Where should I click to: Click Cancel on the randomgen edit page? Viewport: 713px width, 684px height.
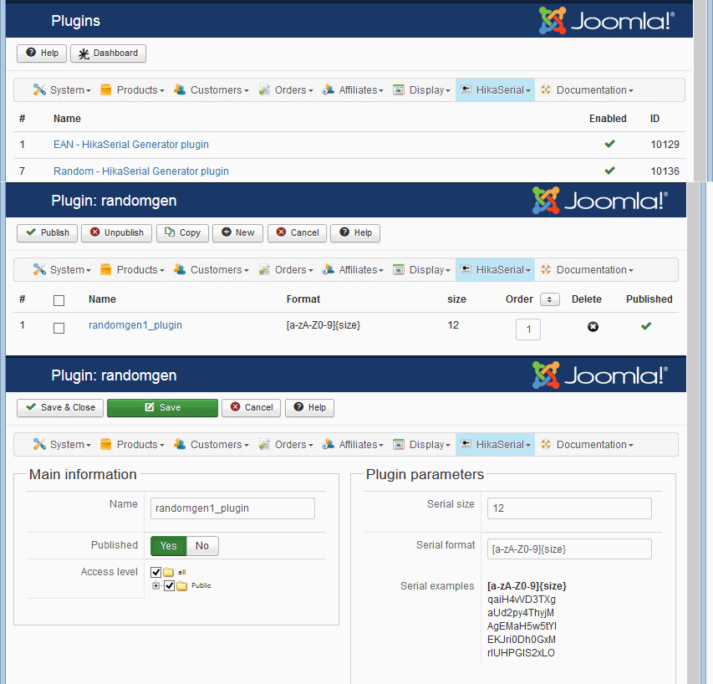coord(251,408)
